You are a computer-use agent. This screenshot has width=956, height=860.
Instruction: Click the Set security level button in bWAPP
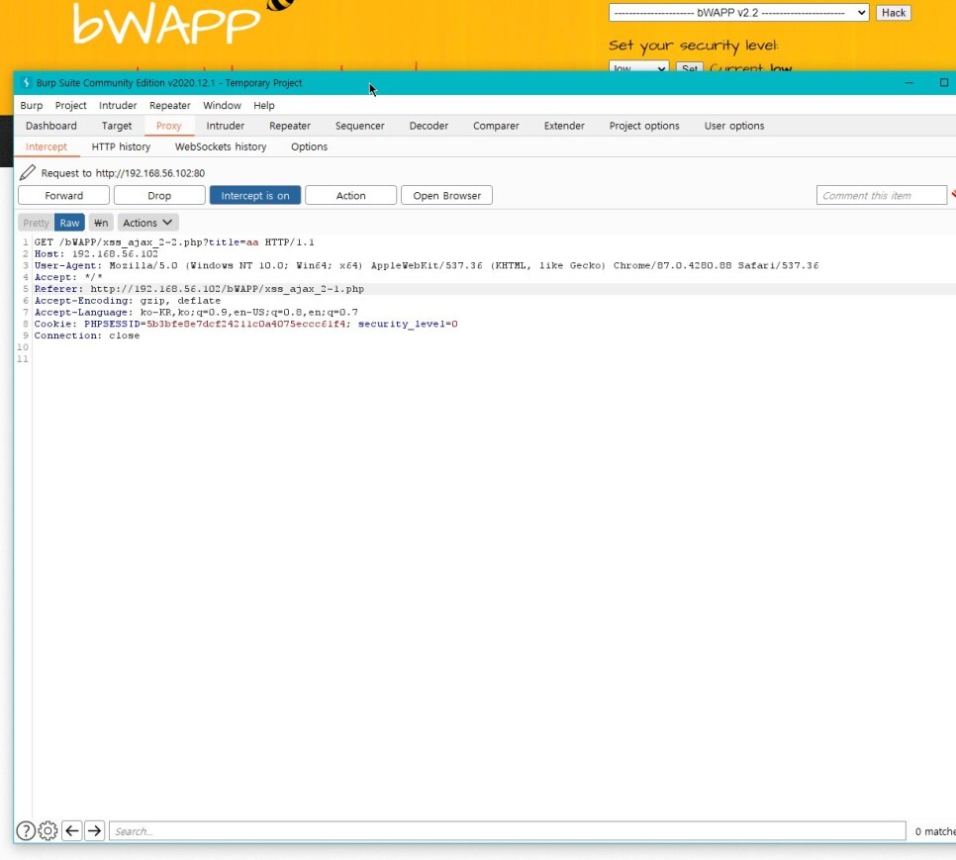click(x=690, y=67)
